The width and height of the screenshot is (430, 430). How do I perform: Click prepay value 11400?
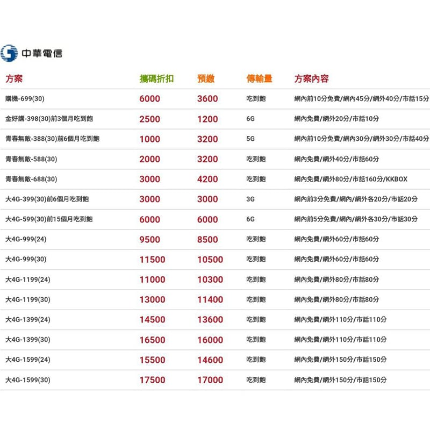(x=210, y=299)
